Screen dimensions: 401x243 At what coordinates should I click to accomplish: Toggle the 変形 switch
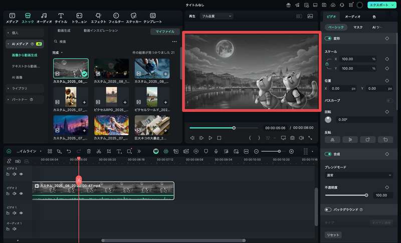328,38
